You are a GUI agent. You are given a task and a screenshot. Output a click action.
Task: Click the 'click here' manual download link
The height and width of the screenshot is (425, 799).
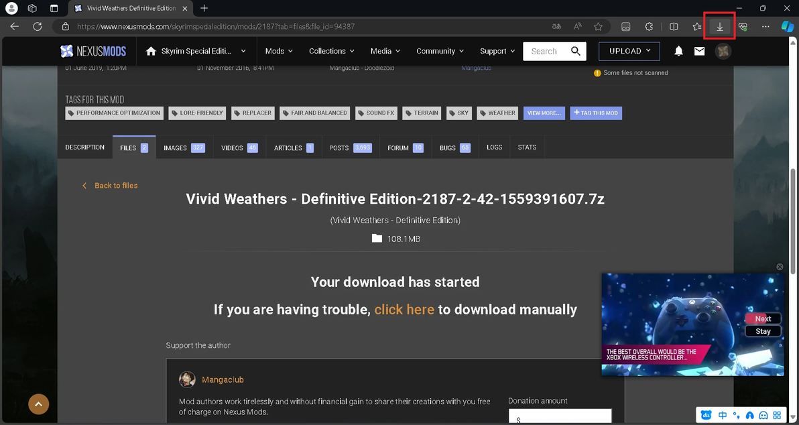pyautogui.click(x=404, y=309)
